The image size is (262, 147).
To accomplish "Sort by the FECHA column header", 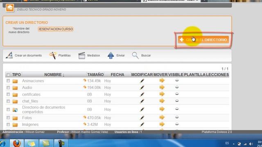I will (117, 75).
